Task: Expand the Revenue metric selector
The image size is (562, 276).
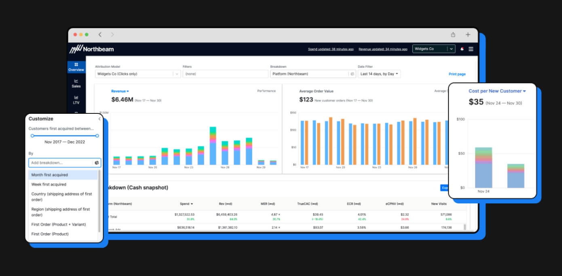Action: 120,91
